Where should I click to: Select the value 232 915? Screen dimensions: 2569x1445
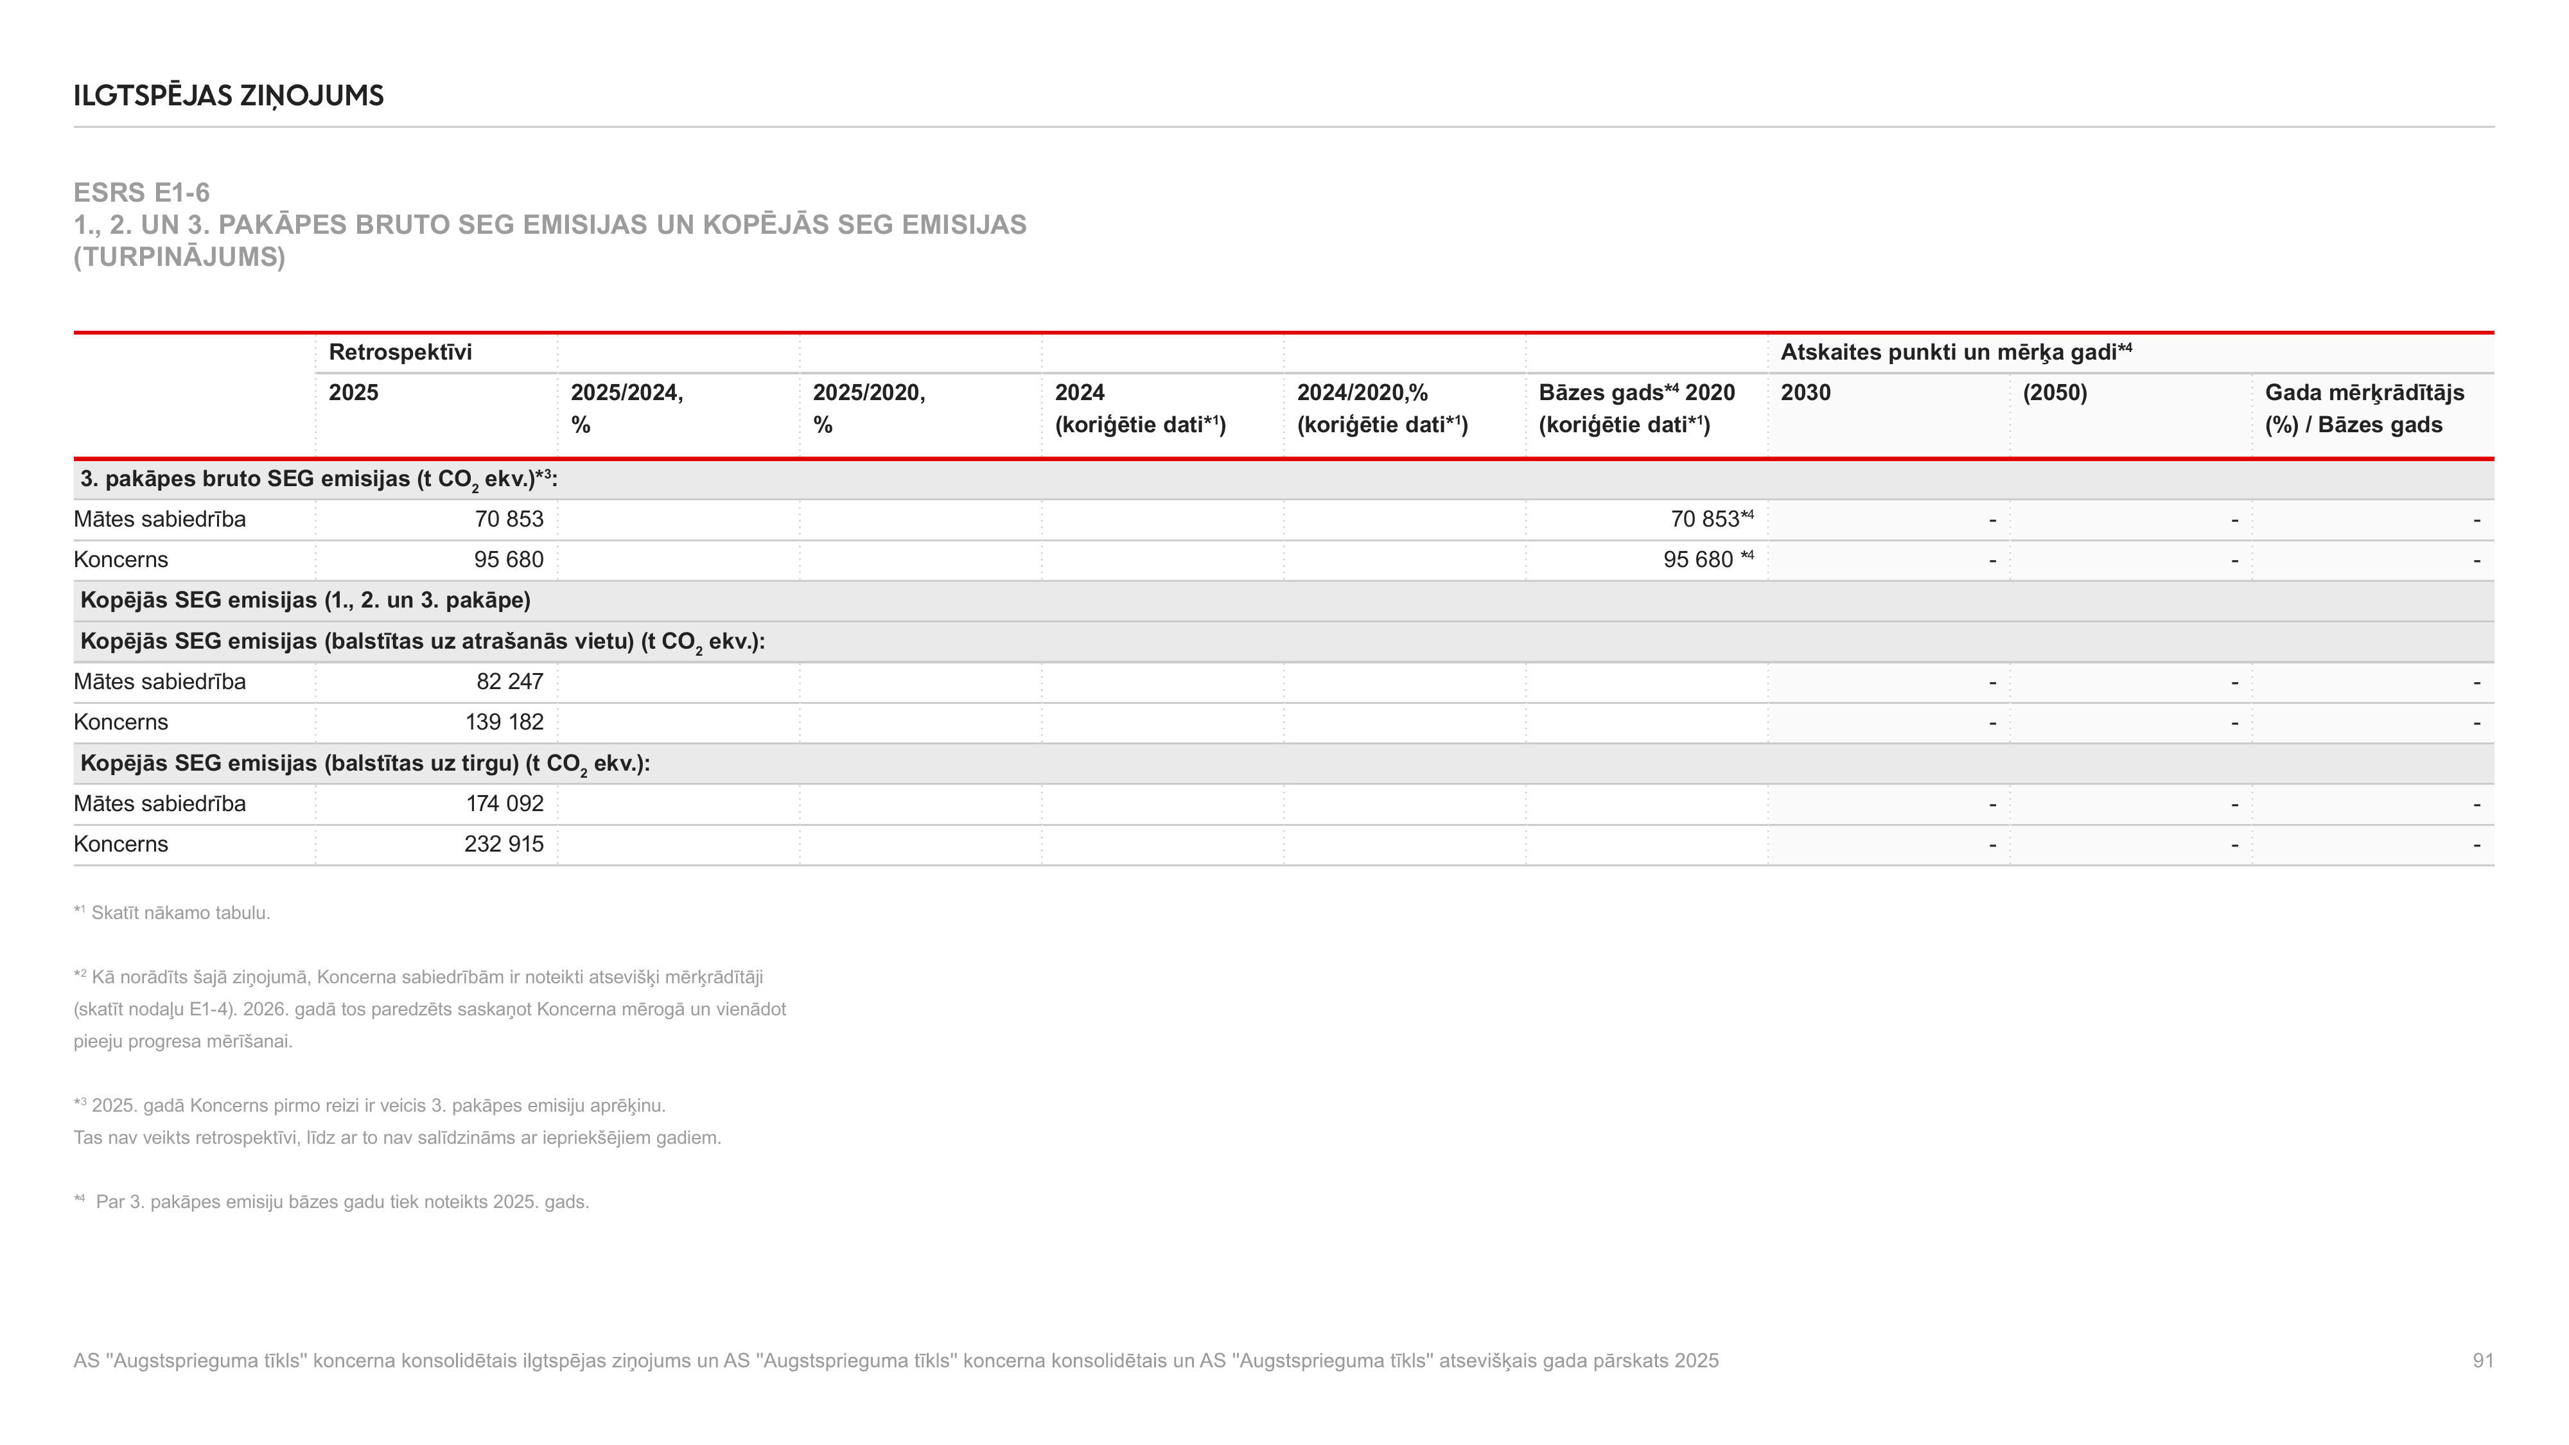(504, 845)
